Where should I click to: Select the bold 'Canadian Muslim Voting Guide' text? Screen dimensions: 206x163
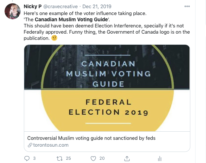(71, 20)
